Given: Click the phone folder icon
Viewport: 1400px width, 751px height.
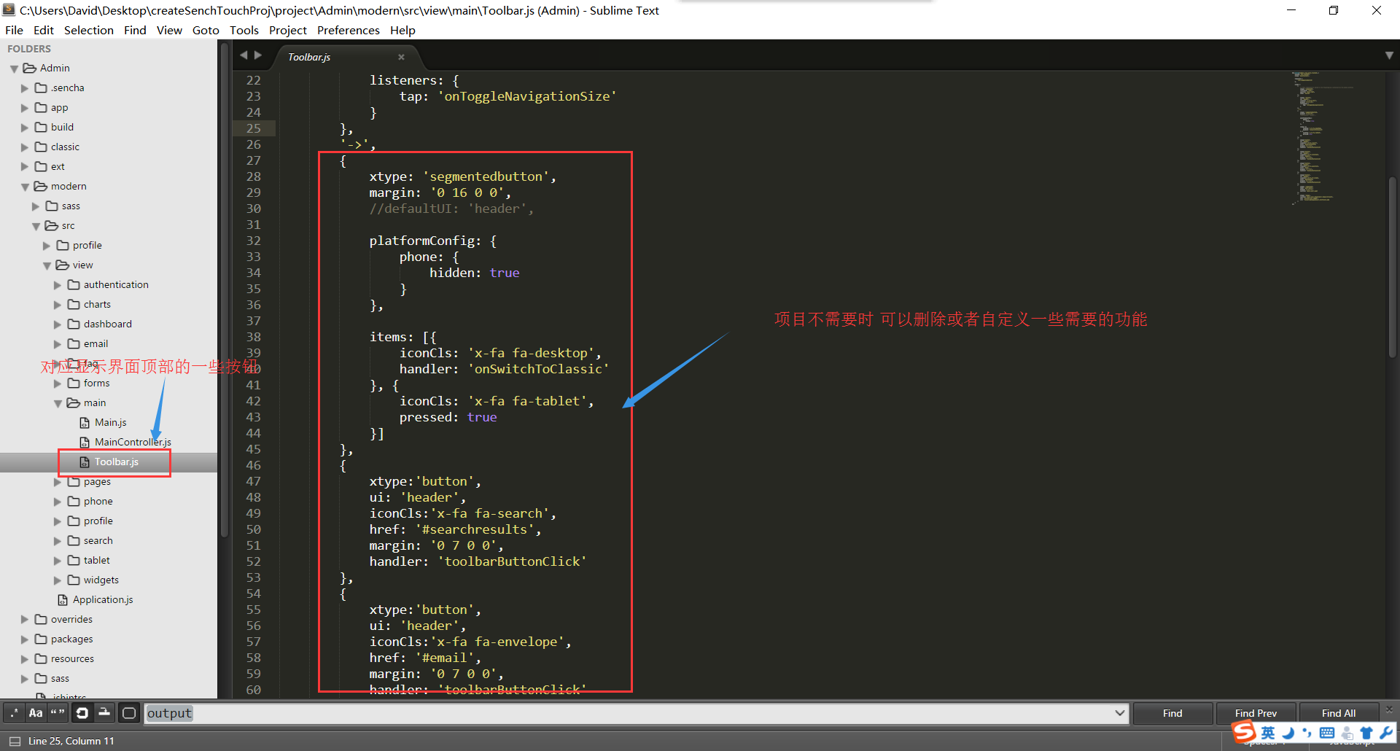Looking at the screenshot, I should click(74, 501).
